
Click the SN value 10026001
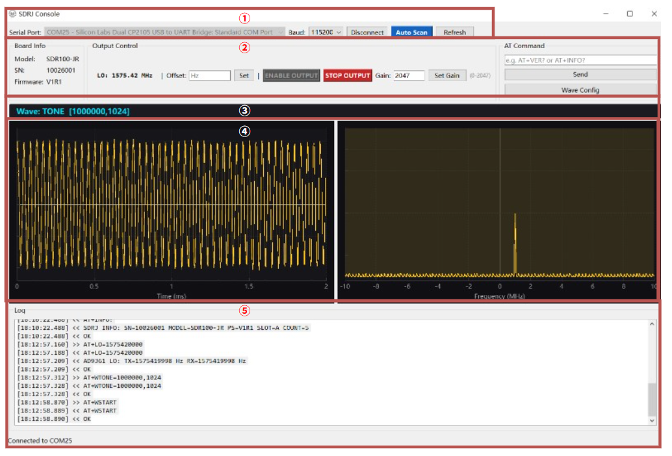point(61,70)
